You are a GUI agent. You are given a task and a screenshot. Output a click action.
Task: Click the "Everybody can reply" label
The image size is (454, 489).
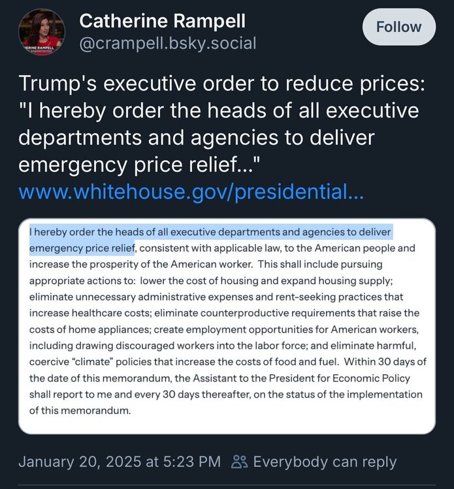(324, 462)
